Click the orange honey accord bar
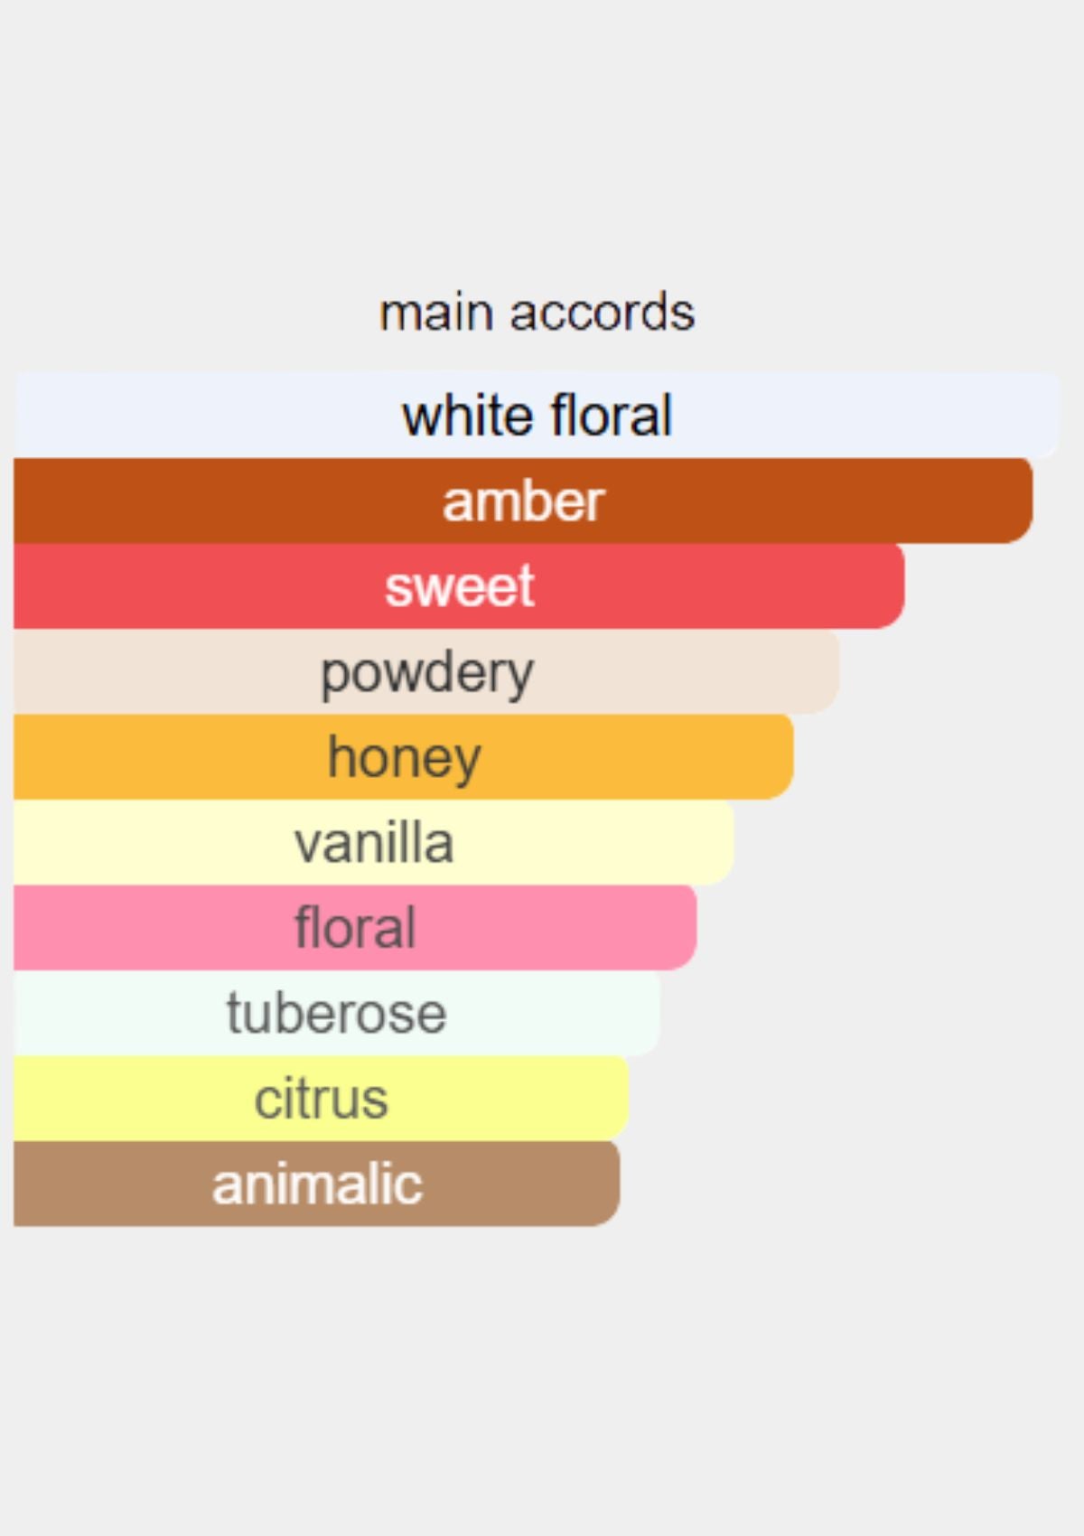The image size is (1084, 1536). point(404,756)
